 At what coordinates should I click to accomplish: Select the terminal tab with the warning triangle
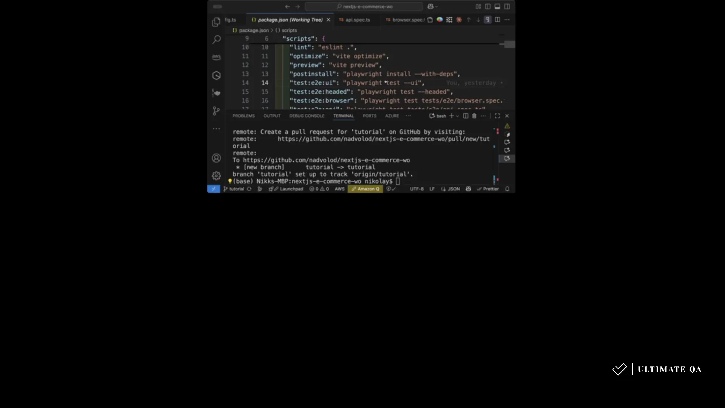pyautogui.click(x=507, y=126)
